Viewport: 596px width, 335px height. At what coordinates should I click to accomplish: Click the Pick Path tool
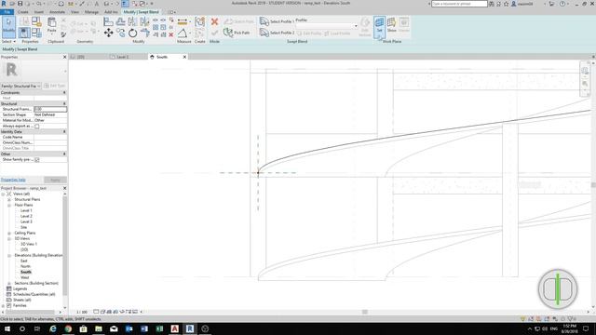pyautogui.click(x=237, y=33)
